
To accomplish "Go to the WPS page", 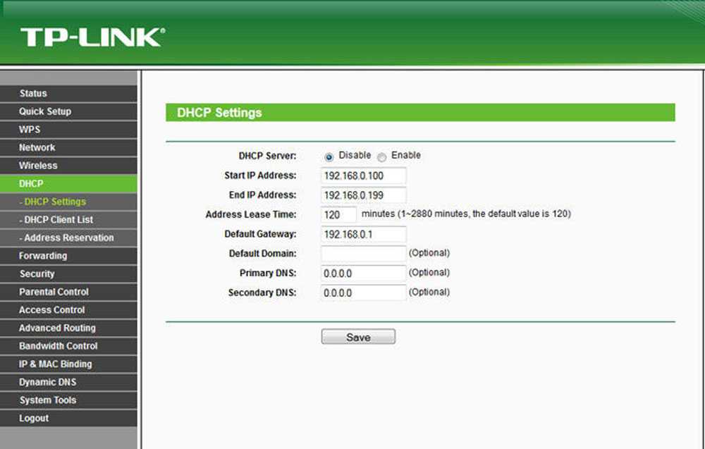I will point(30,130).
